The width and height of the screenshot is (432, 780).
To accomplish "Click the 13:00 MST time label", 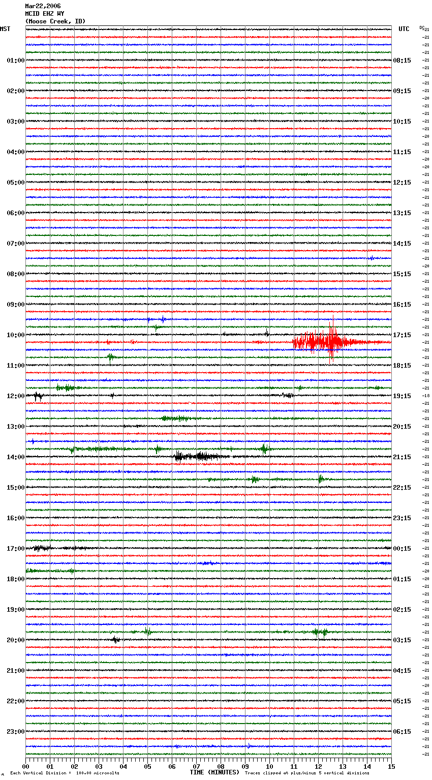I will coord(16,427).
